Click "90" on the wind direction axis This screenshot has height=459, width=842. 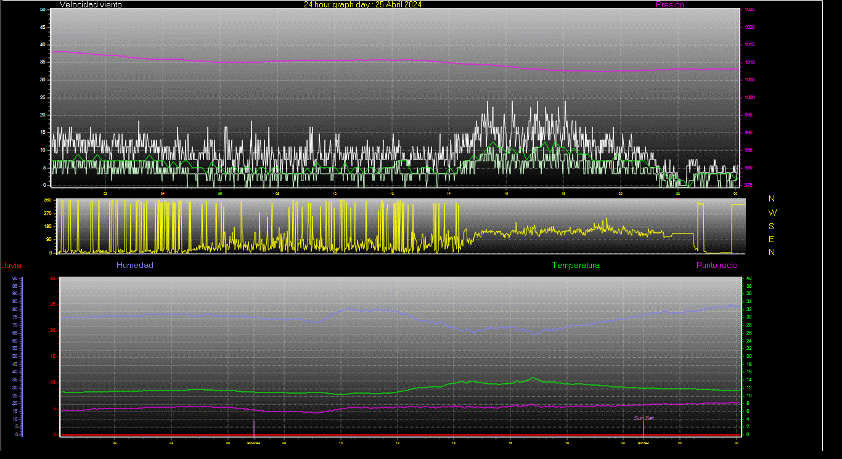(x=49, y=240)
